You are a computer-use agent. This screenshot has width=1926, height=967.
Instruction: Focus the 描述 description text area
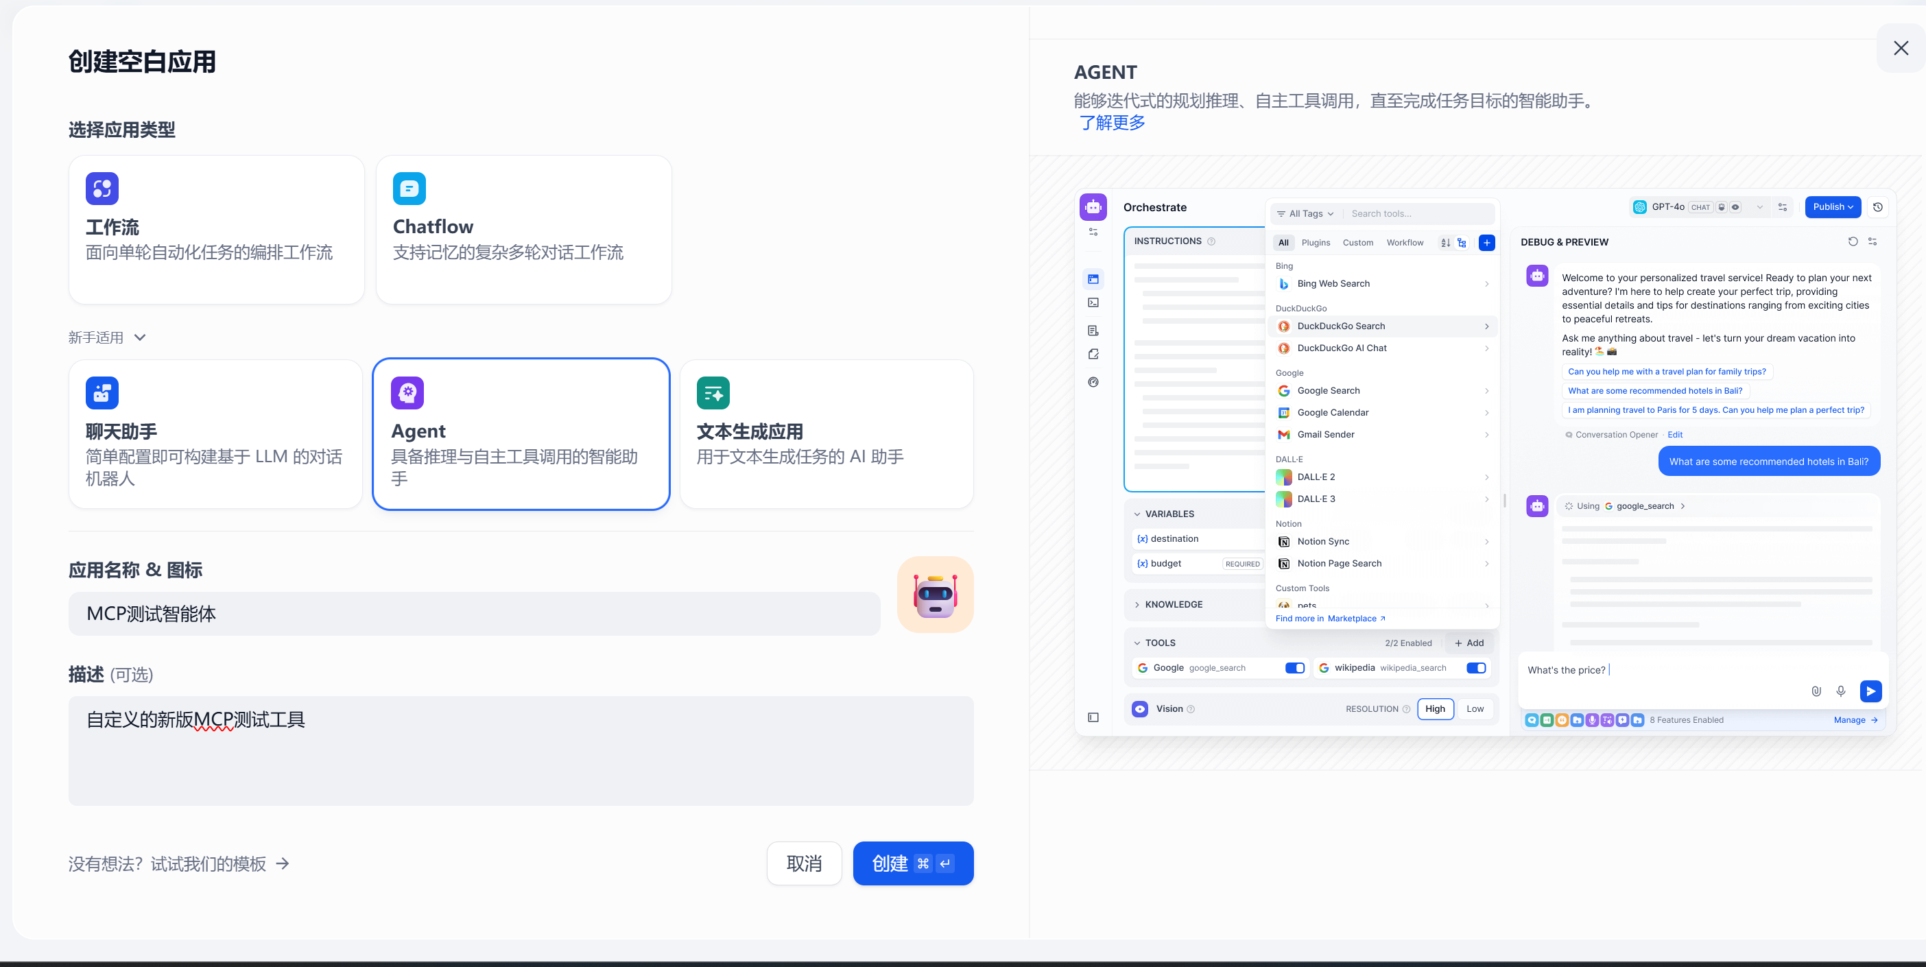pos(521,750)
